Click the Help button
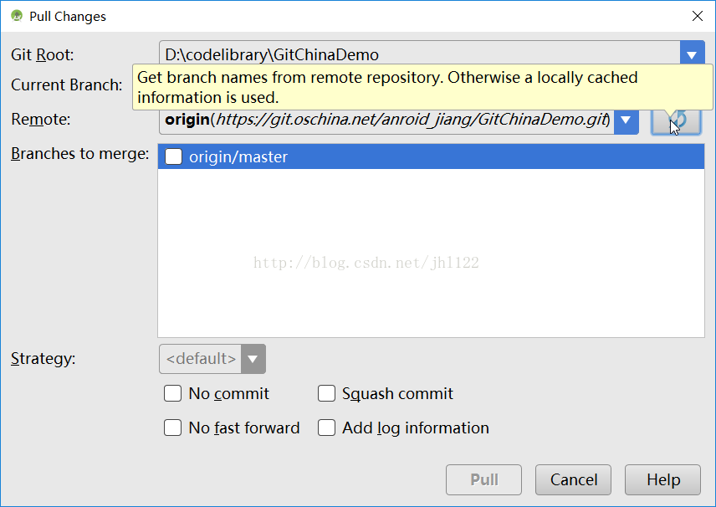716x507 pixels. 662,479
